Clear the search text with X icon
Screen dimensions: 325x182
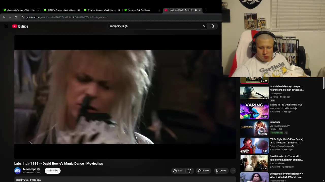tap(204, 26)
